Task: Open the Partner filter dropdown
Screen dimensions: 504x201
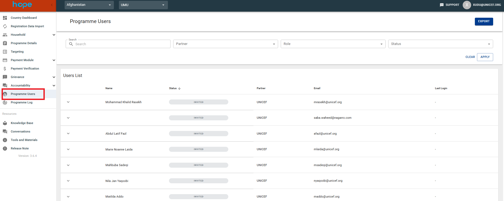Action: [225, 44]
